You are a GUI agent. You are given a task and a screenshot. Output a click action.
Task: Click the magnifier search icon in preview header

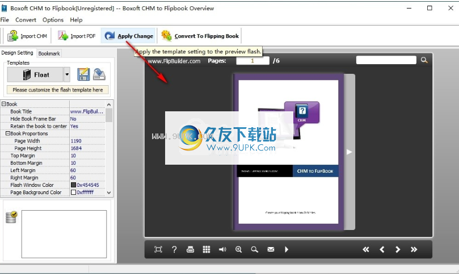click(x=424, y=60)
